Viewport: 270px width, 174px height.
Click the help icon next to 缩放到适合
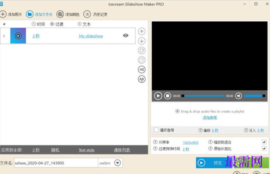coord(210,142)
